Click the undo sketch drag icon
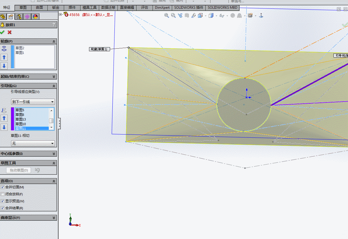348x239 pixels. (37, 170)
